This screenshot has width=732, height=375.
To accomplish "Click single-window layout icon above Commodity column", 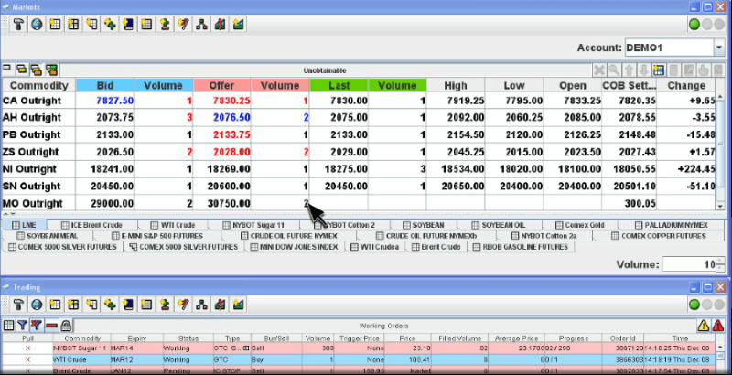I will coord(6,69).
